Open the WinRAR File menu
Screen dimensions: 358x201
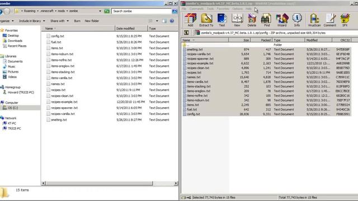[x=184, y=9]
